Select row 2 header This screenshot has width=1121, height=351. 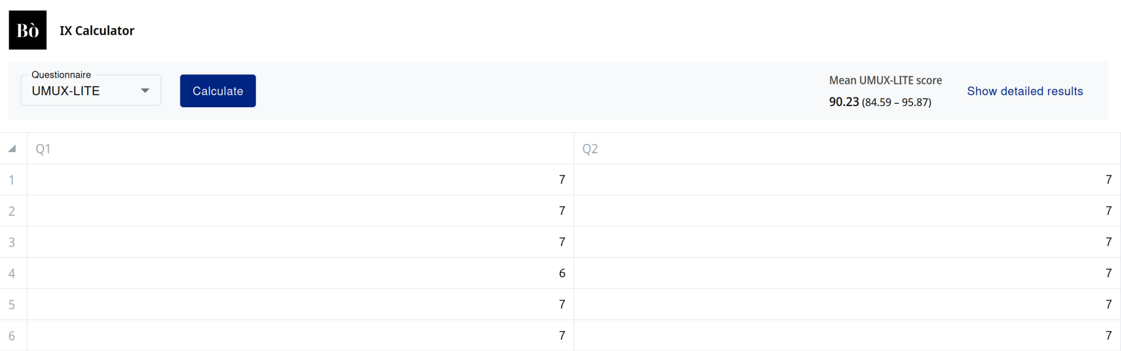(x=12, y=211)
